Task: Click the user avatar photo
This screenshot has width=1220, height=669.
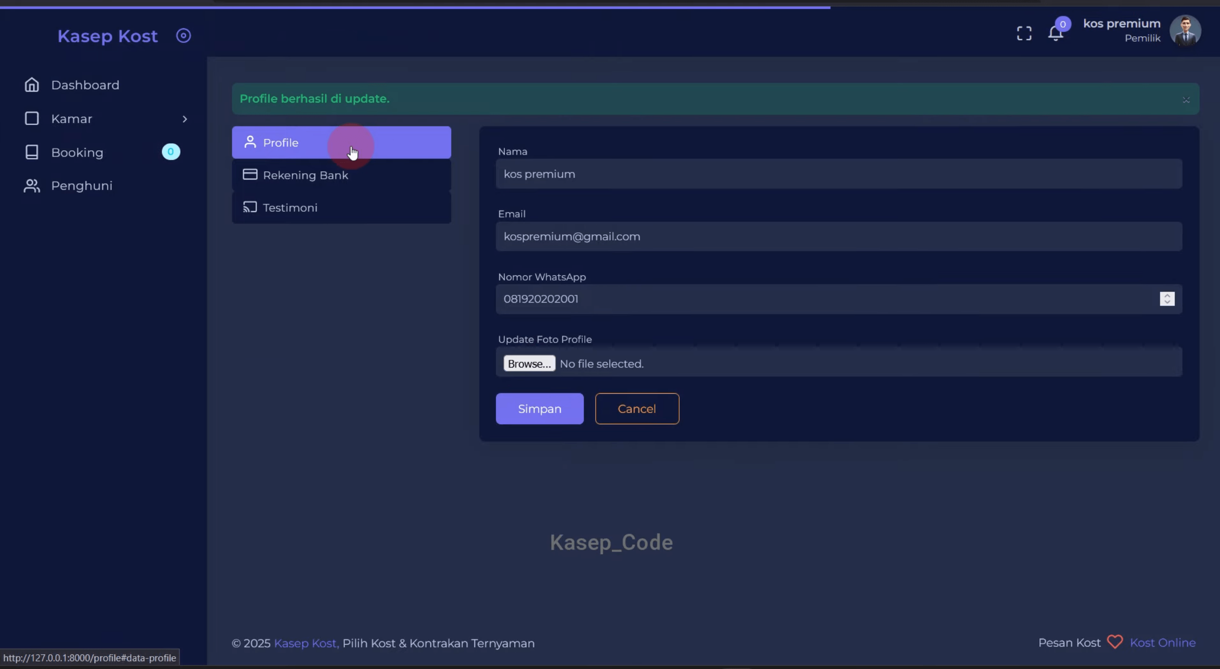Action: pos(1185,31)
